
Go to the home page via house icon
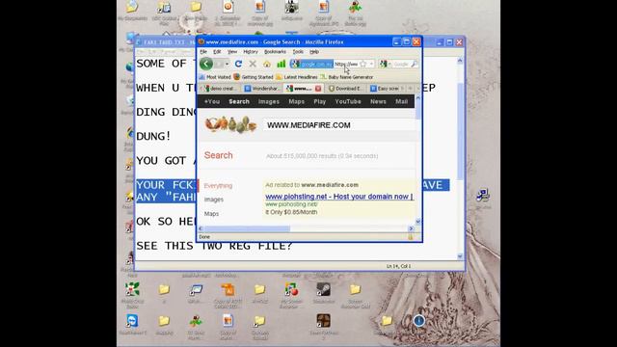[x=267, y=64]
